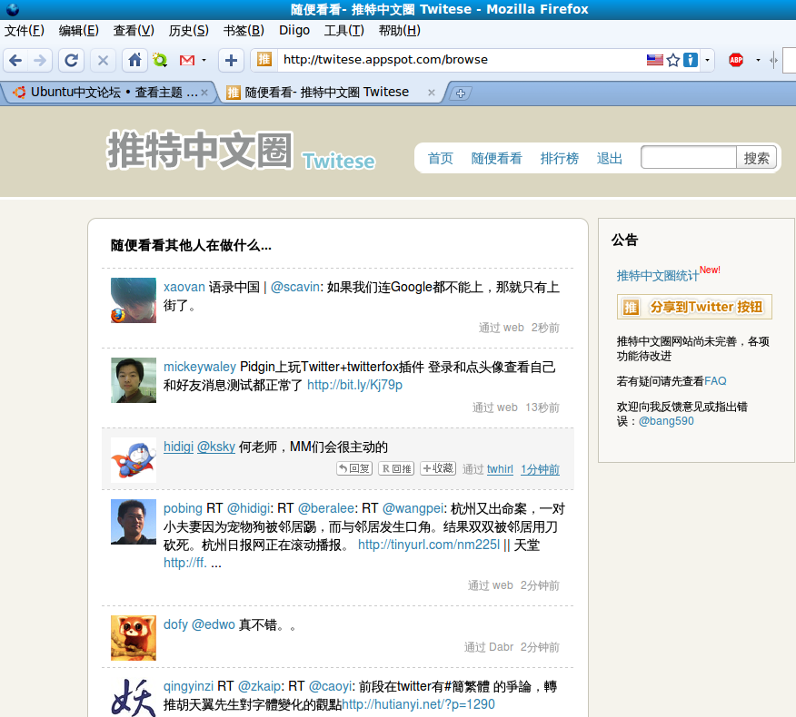
Task: Click the 搜索 search button
Action: (756, 158)
